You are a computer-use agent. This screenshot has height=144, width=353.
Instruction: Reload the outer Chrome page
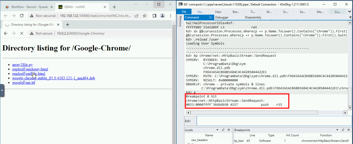click(22, 16)
